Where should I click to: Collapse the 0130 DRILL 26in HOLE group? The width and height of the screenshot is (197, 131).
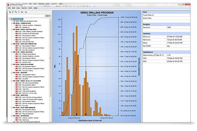(12, 52)
